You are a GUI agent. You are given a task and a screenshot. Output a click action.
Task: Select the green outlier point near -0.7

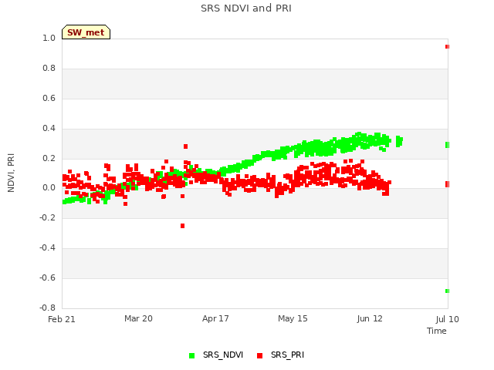(447, 291)
